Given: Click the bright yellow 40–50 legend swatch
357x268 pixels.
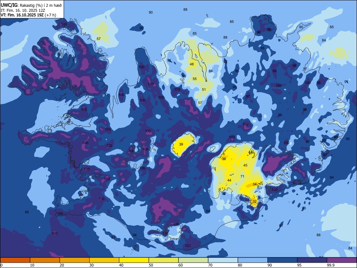Looking at the screenshot, I should pyautogui.click(x=134, y=260).
